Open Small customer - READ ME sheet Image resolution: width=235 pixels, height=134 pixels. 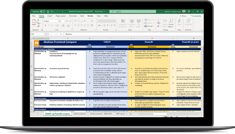click(101, 114)
